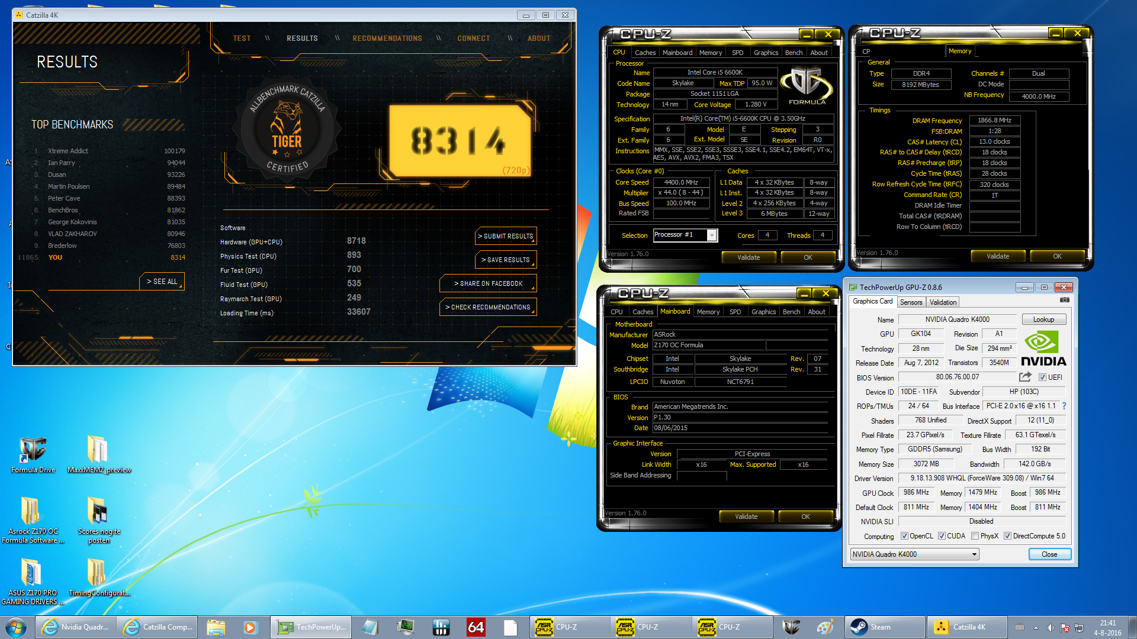Open the Formula Drive desktop shortcut
Screen dimensions: 1137x639
pyautogui.click(x=33, y=454)
